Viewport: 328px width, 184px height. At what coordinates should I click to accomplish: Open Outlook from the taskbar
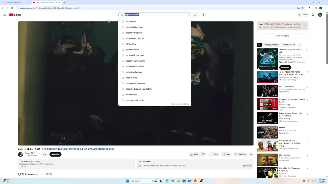pos(190,181)
